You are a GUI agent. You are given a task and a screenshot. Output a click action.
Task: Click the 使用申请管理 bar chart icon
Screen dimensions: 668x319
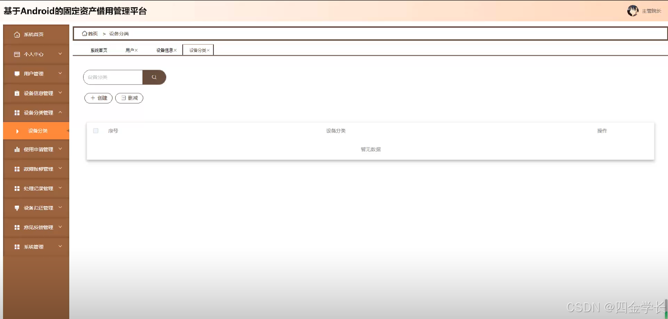pyautogui.click(x=17, y=149)
